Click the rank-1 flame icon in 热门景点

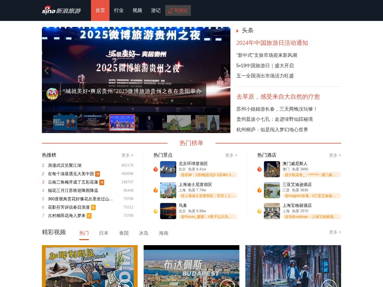(x=156, y=169)
